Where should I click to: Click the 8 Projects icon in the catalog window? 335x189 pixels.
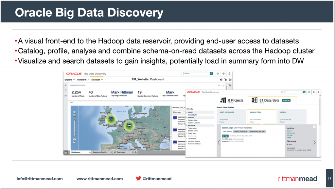point(223,100)
